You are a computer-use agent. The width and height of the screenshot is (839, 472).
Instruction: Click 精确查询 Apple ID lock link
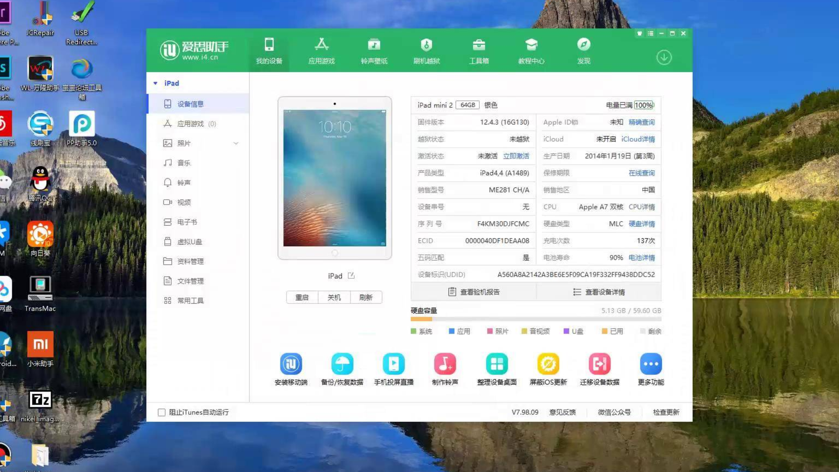pos(641,122)
